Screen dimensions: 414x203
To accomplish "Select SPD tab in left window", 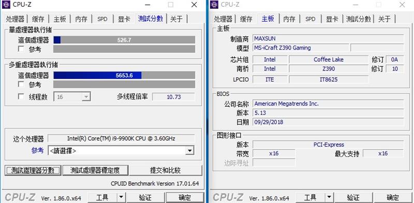I will click(x=102, y=19).
